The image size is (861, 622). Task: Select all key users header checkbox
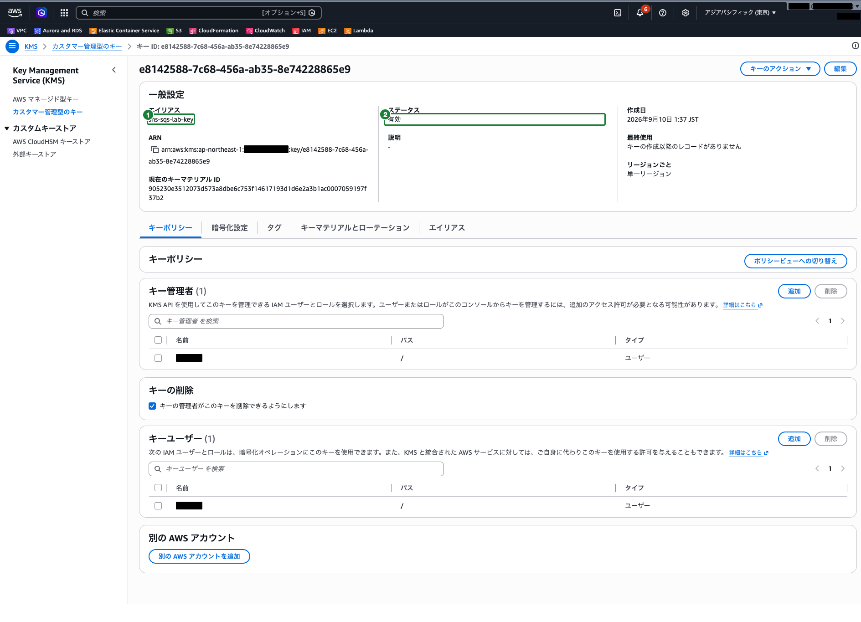pyautogui.click(x=158, y=488)
